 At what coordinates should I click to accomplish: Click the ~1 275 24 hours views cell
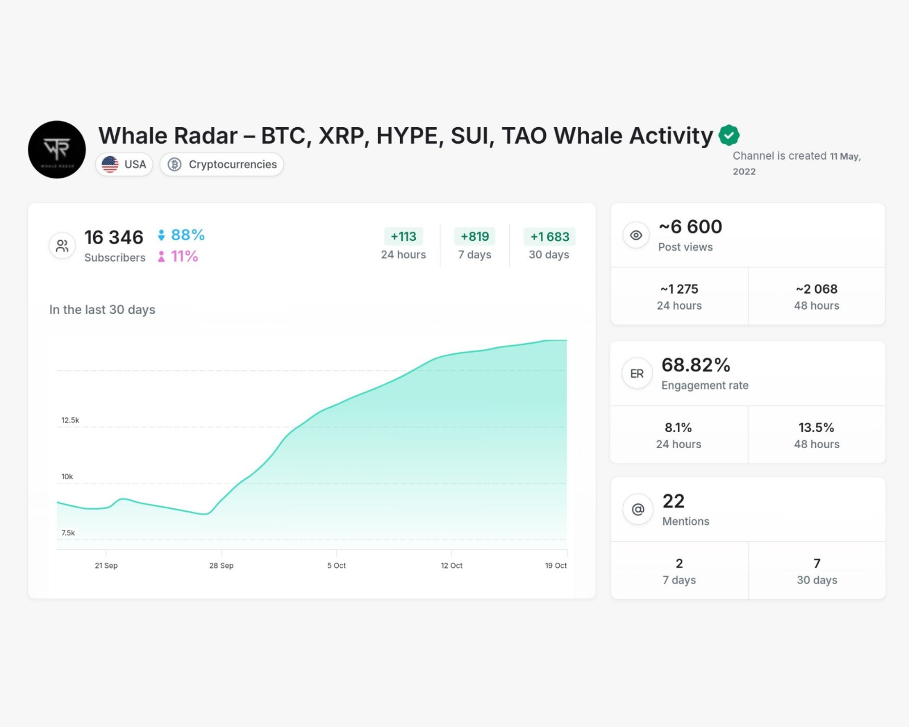click(x=679, y=296)
